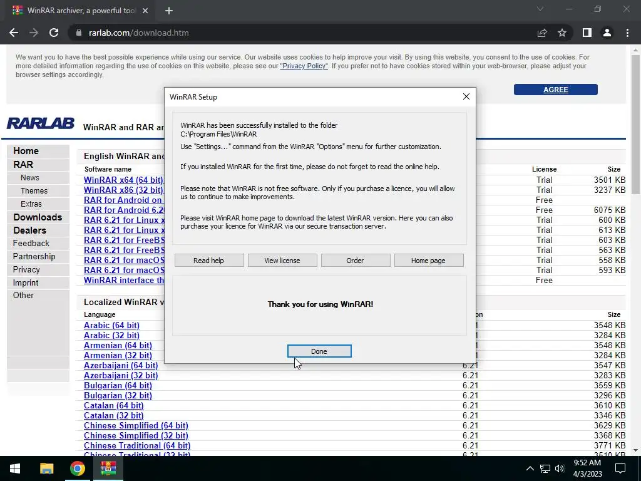Click the View license button

pos(282,260)
